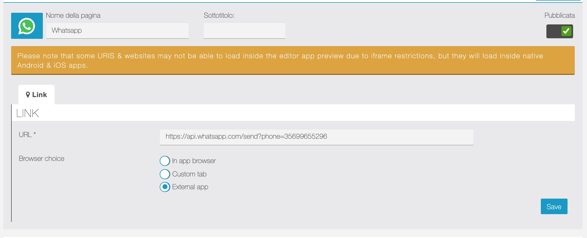The width and height of the screenshot is (587, 238).
Task: Click the Save button
Action: [x=554, y=206]
